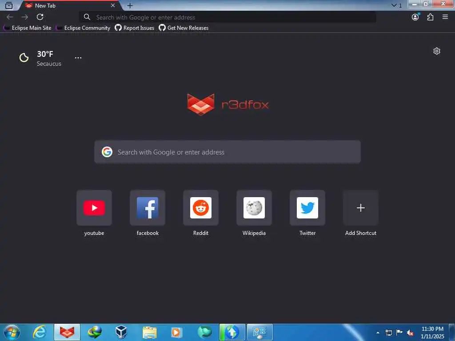
Task: Open the Windows Start orb
Action: (x=12, y=332)
